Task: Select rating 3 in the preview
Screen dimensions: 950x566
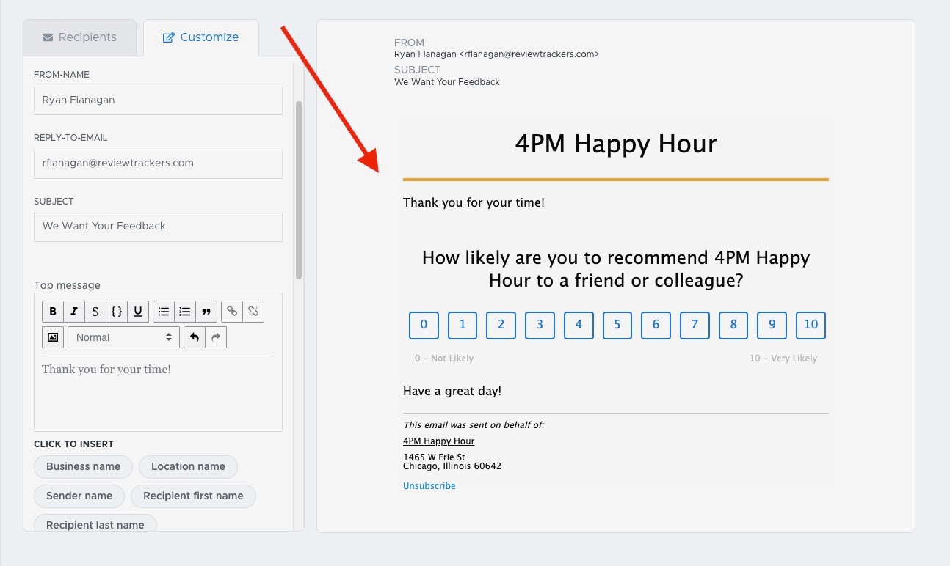Action: click(x=540, y=325)
